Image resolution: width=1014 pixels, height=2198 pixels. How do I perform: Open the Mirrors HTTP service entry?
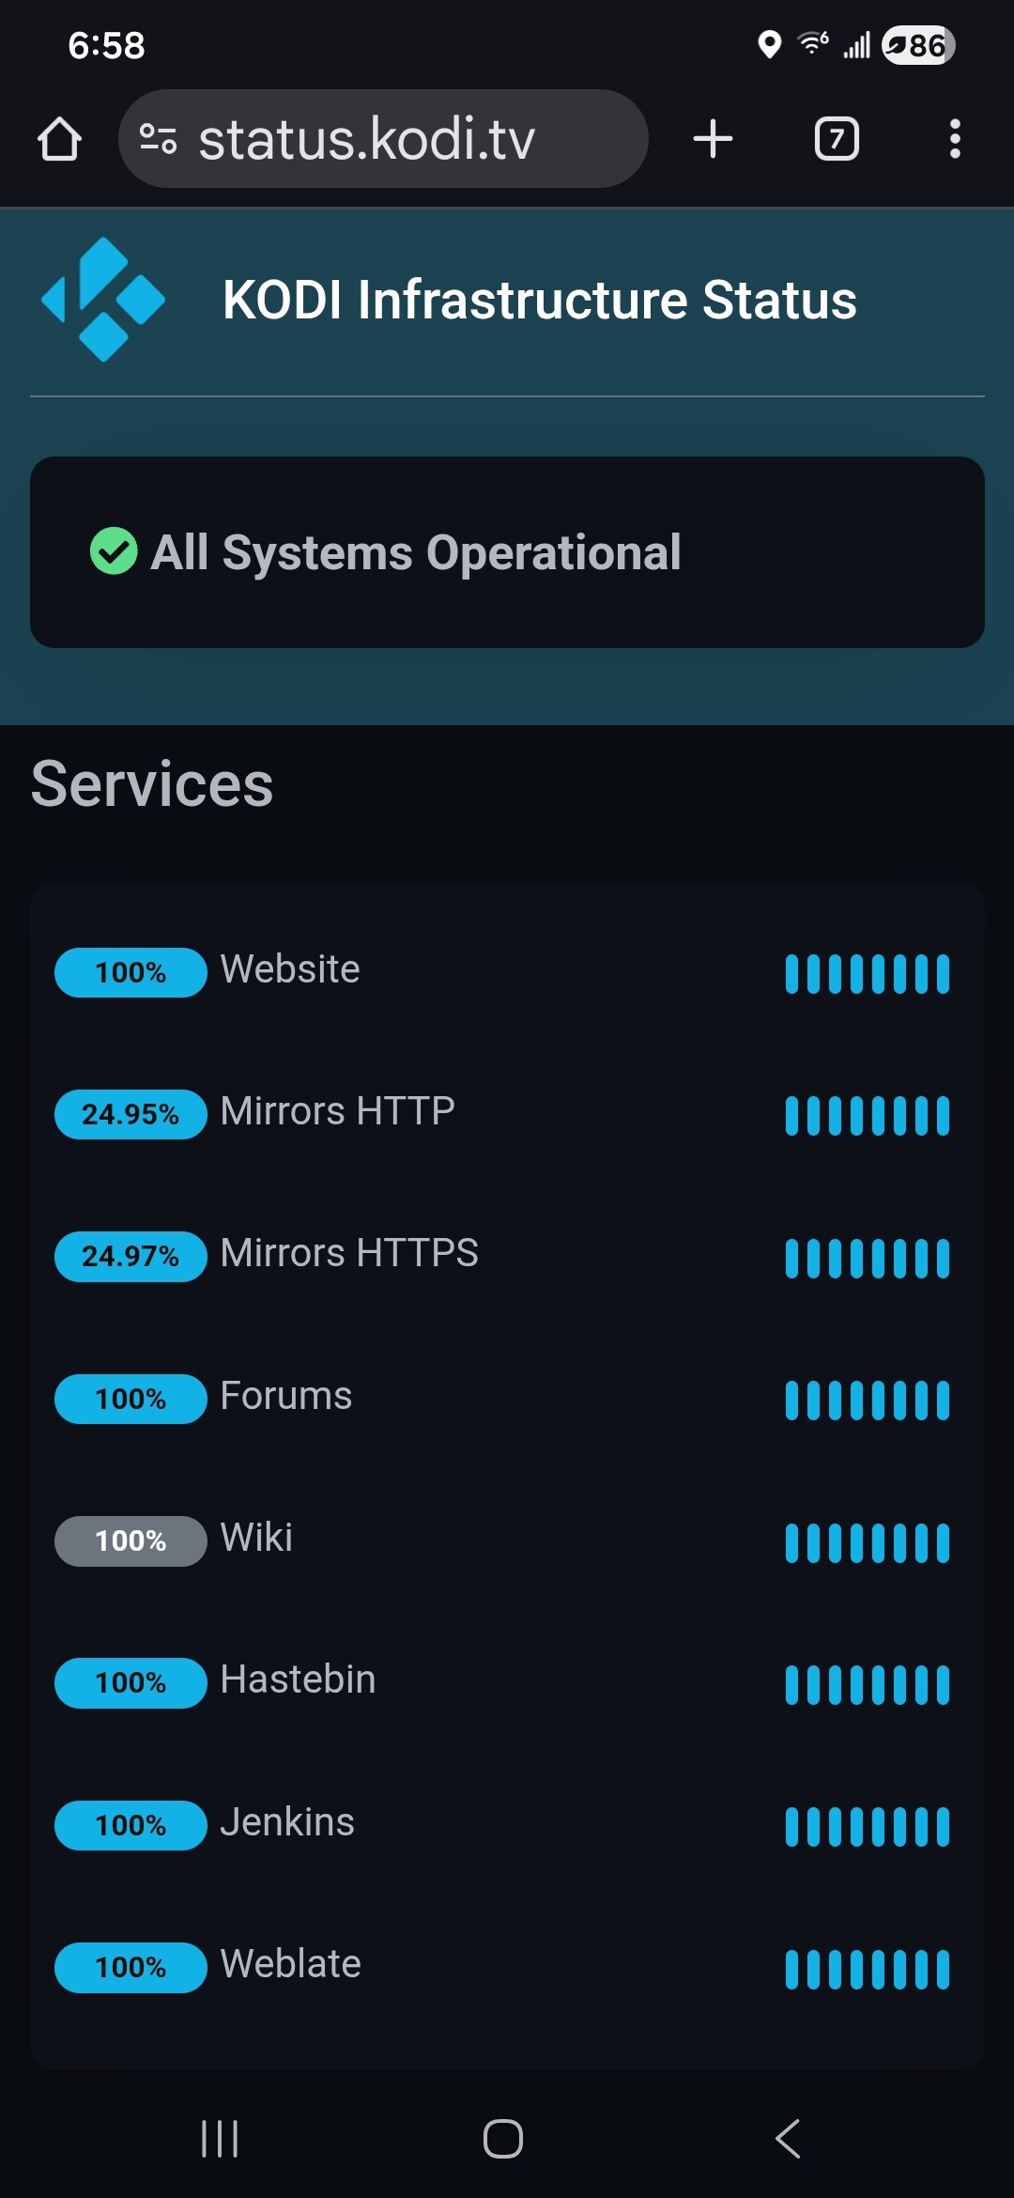tap(337, 1111)
